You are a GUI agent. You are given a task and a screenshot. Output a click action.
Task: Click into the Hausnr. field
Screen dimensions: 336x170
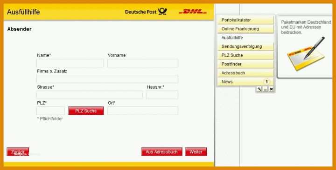click(x=162, y=95)
